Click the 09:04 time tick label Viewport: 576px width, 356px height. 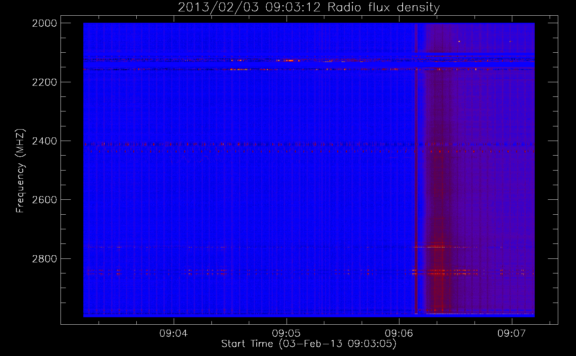[x=173, y=334]
